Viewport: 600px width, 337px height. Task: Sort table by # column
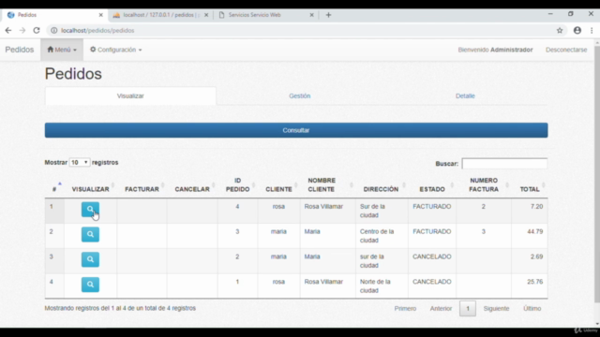pos(54,185)
